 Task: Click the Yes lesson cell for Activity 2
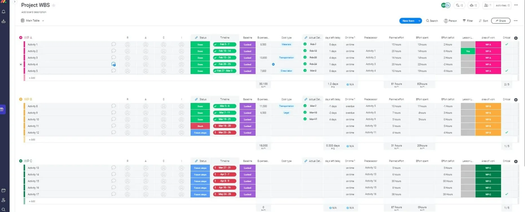(468, 51)
